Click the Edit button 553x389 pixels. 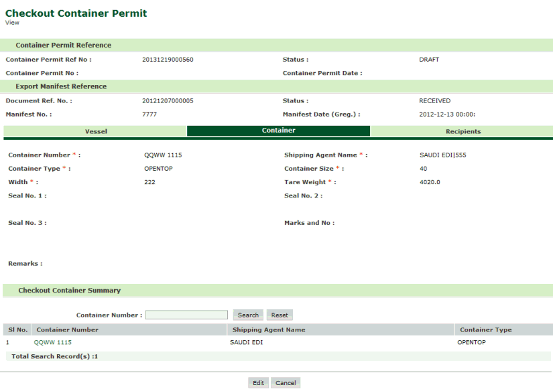pyautogui.click(x=258, y=383)
